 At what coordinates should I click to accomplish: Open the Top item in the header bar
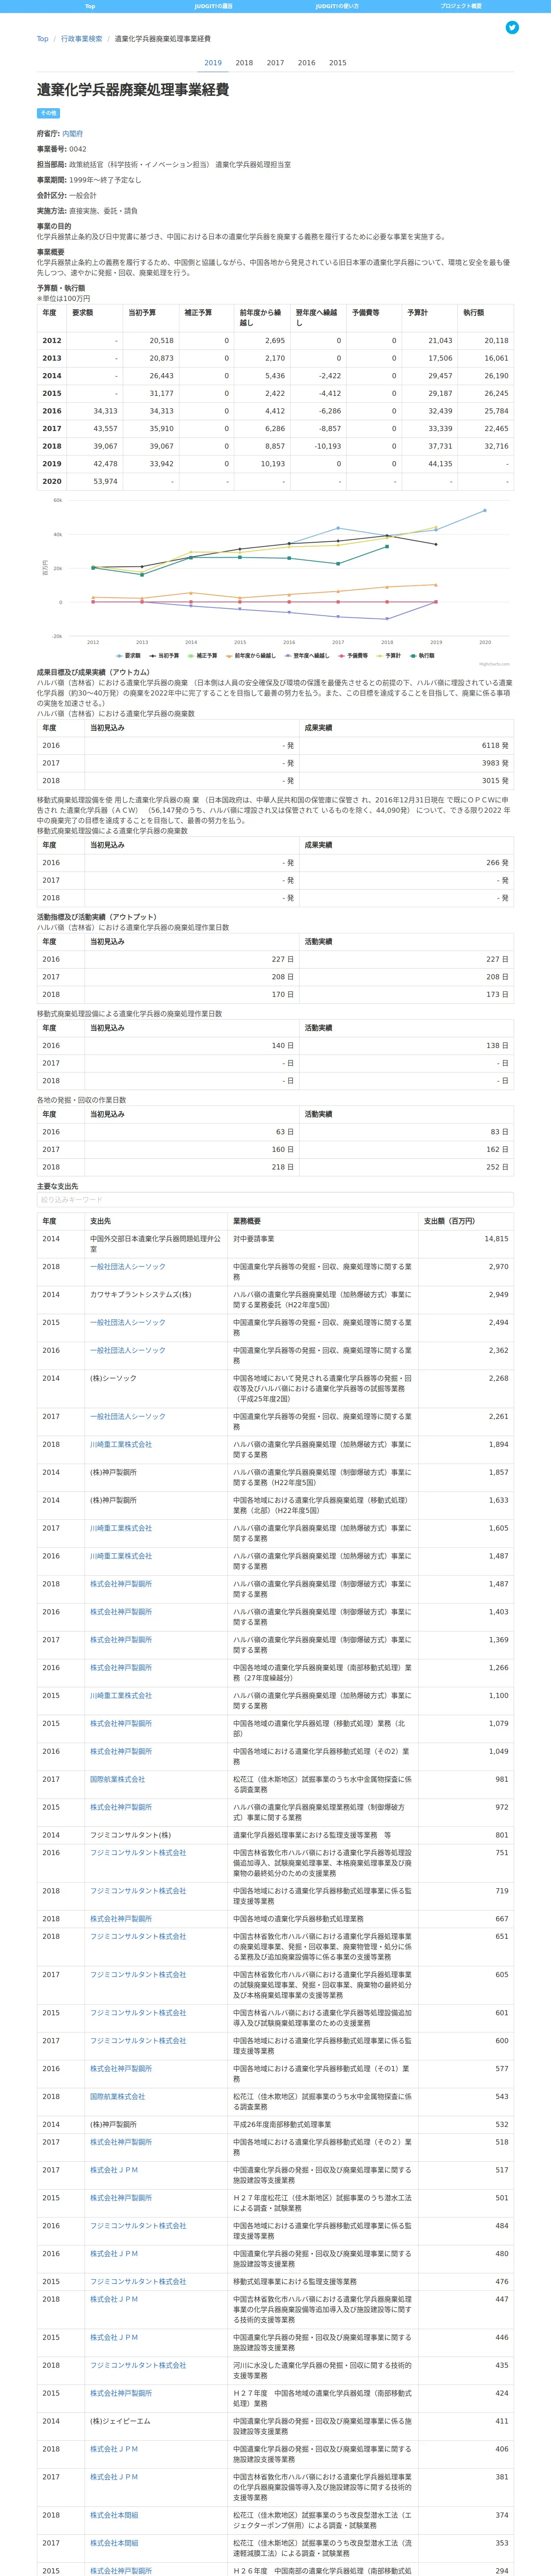pos(90,6)
